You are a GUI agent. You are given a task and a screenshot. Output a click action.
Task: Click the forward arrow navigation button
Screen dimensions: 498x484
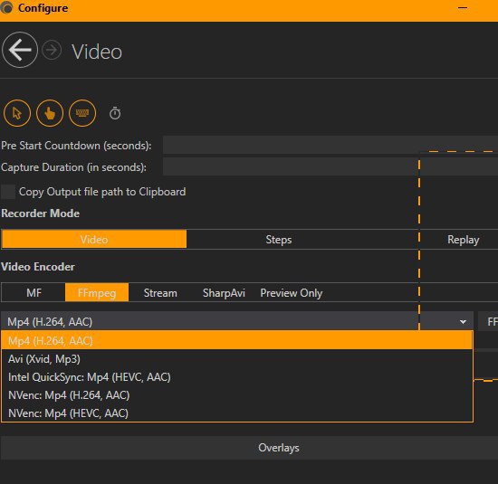click(x=52, y=50)
